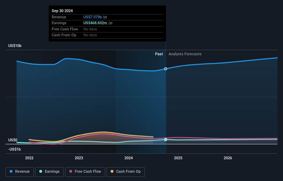Click the 2026 x-axis label

tap(228, 158)
